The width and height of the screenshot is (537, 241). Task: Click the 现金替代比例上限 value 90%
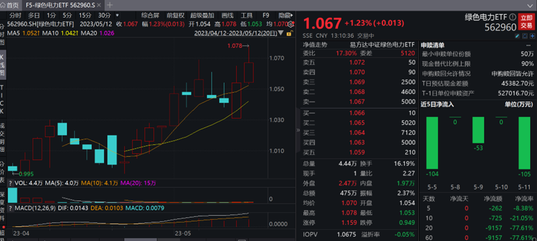coord(528,63)
